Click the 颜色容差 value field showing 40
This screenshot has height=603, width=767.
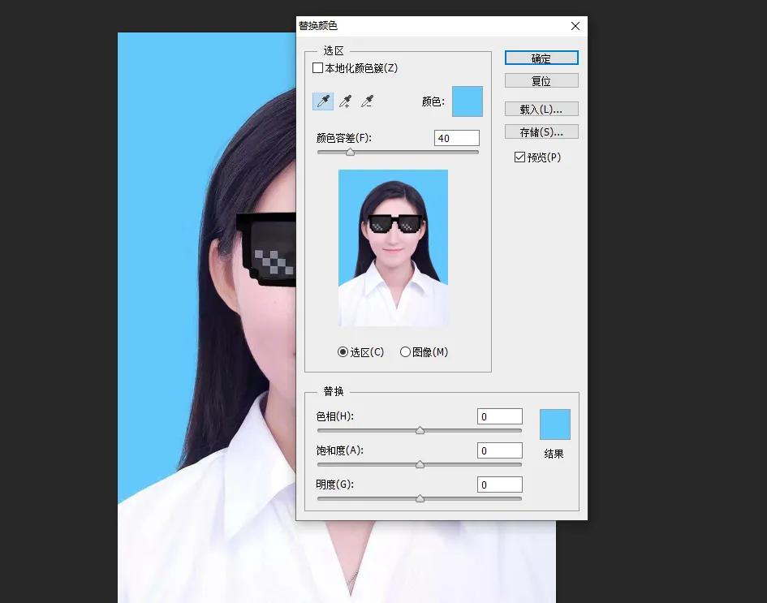click(x=456, y=137)
